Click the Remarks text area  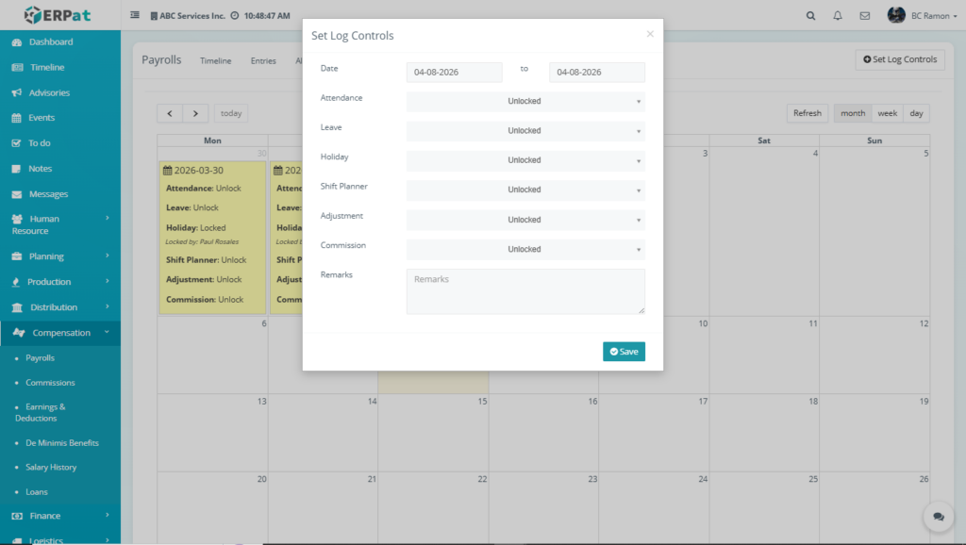point(525,291)
